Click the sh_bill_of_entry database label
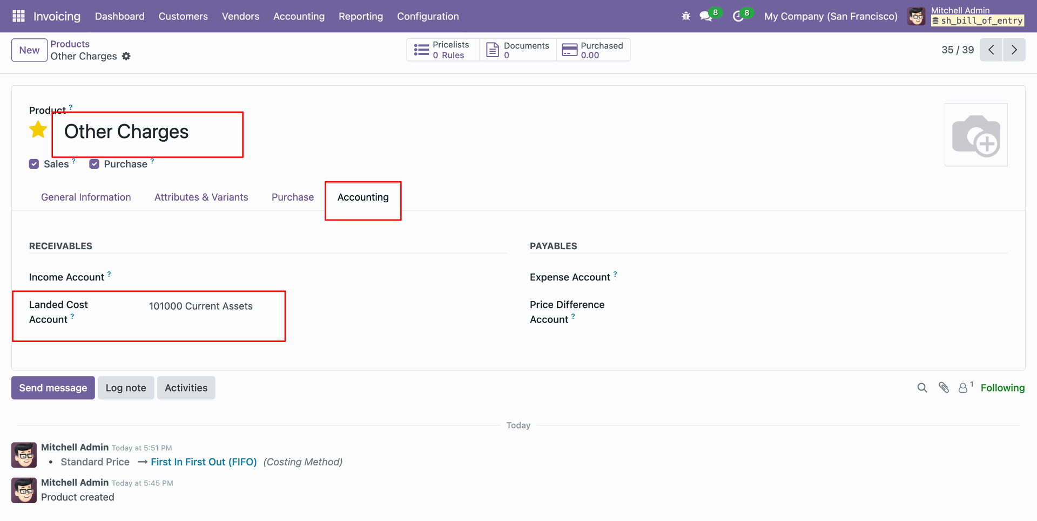This screenshot has width=1037, height=521. 978,21
